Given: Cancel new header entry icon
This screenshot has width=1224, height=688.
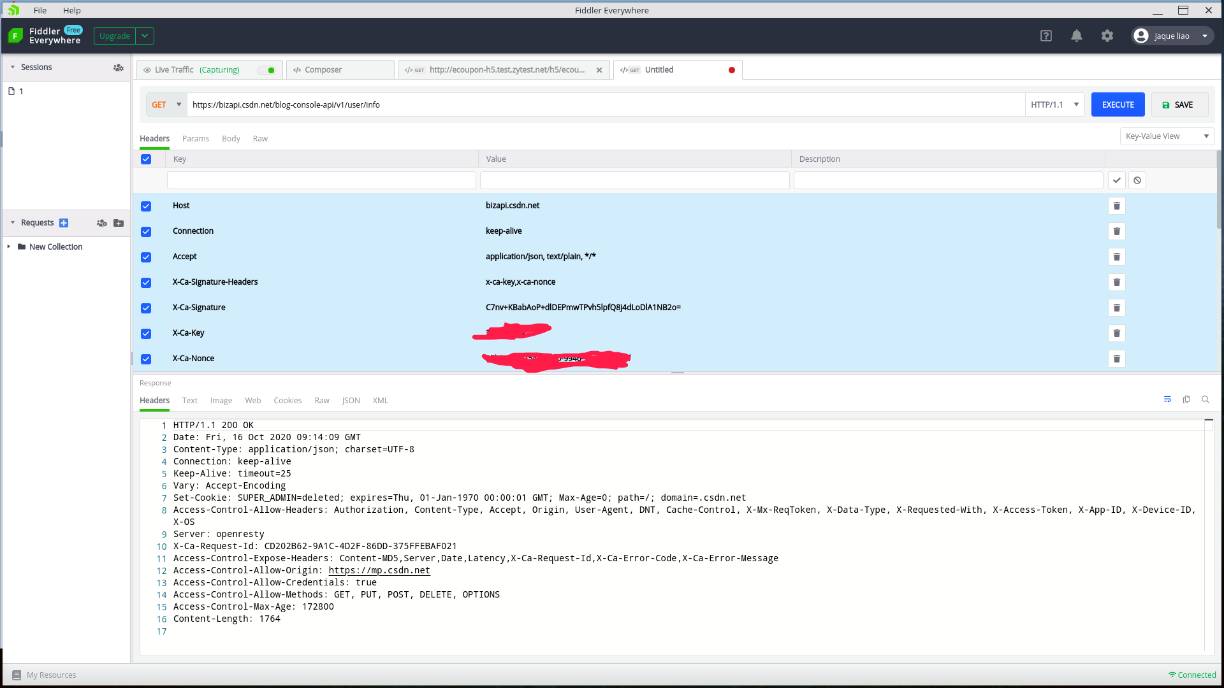Looking at the screenshot, I should (1137, 180).
